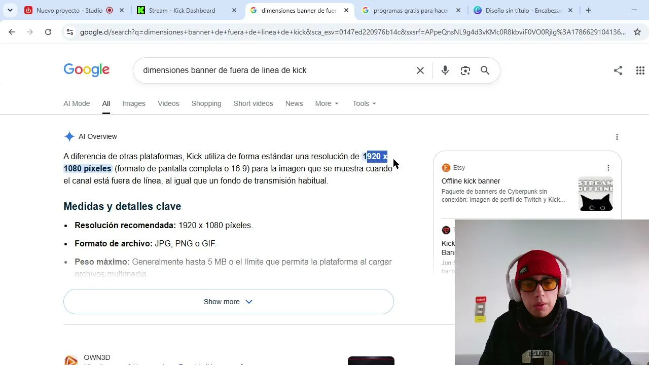Open Etsy source three-dot menu
This screenshot has height=365, width=649.
[x=608, y=168]
